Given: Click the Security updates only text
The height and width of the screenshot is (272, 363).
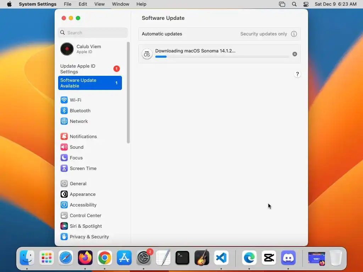Looking at the screenshot, I should tap(263, 34).
